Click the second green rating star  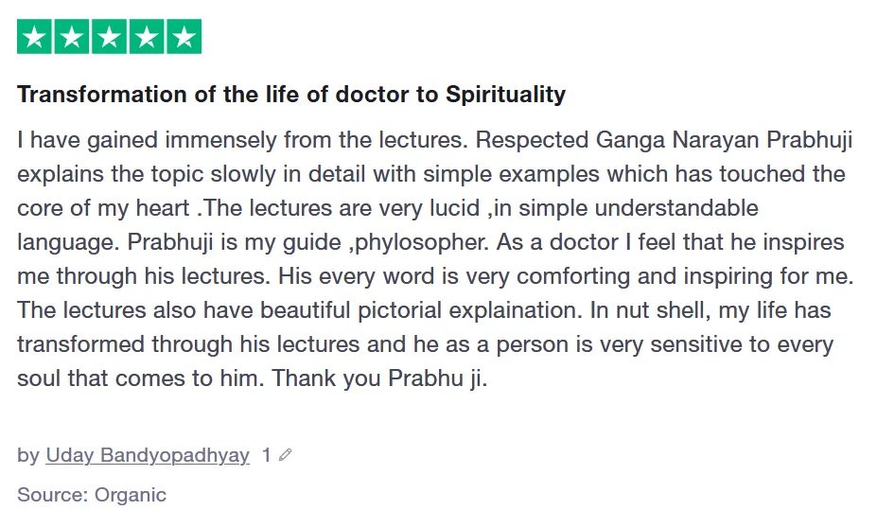(72, 38)
